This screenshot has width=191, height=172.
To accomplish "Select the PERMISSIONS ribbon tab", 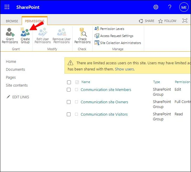I will point(35,21).
